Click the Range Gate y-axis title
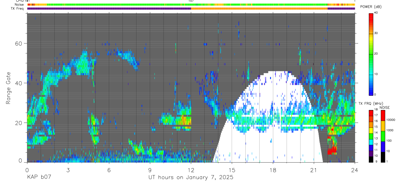This screenshot has height=184, width=399. pos(8,88)
